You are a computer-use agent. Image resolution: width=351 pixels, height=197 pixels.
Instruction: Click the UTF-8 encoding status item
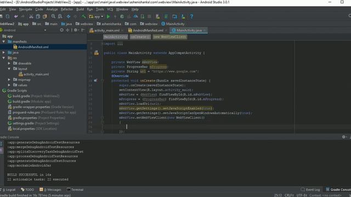[302, 195]
